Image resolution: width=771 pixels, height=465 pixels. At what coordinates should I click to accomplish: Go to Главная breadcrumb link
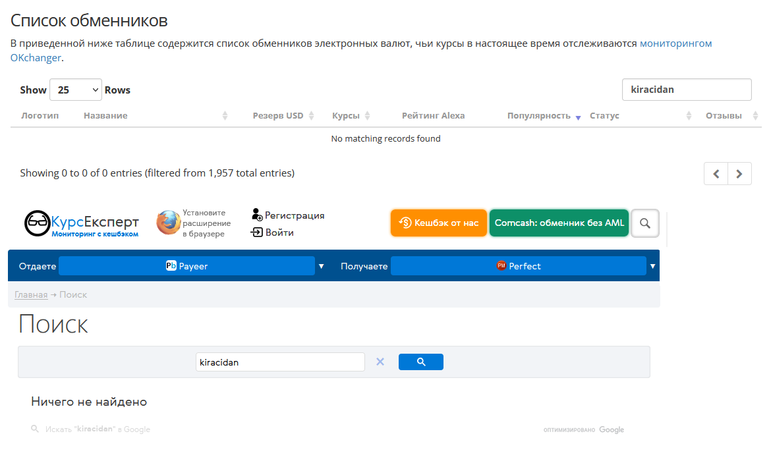[31, 294]
